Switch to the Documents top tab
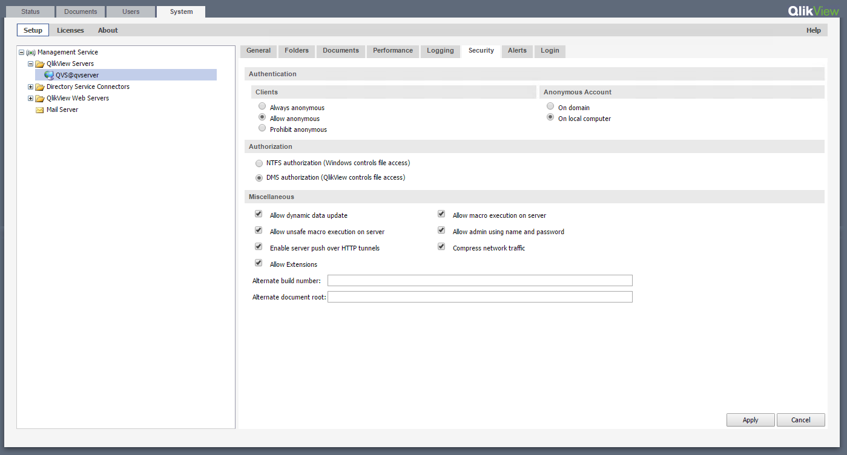This screenshot has width=847, height=455. click(x=81, y=11)
